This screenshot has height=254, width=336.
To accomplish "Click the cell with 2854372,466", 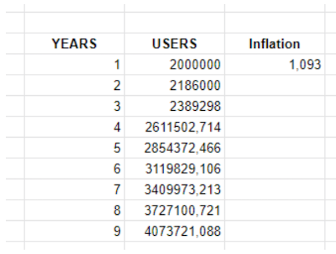I will 175,148.
